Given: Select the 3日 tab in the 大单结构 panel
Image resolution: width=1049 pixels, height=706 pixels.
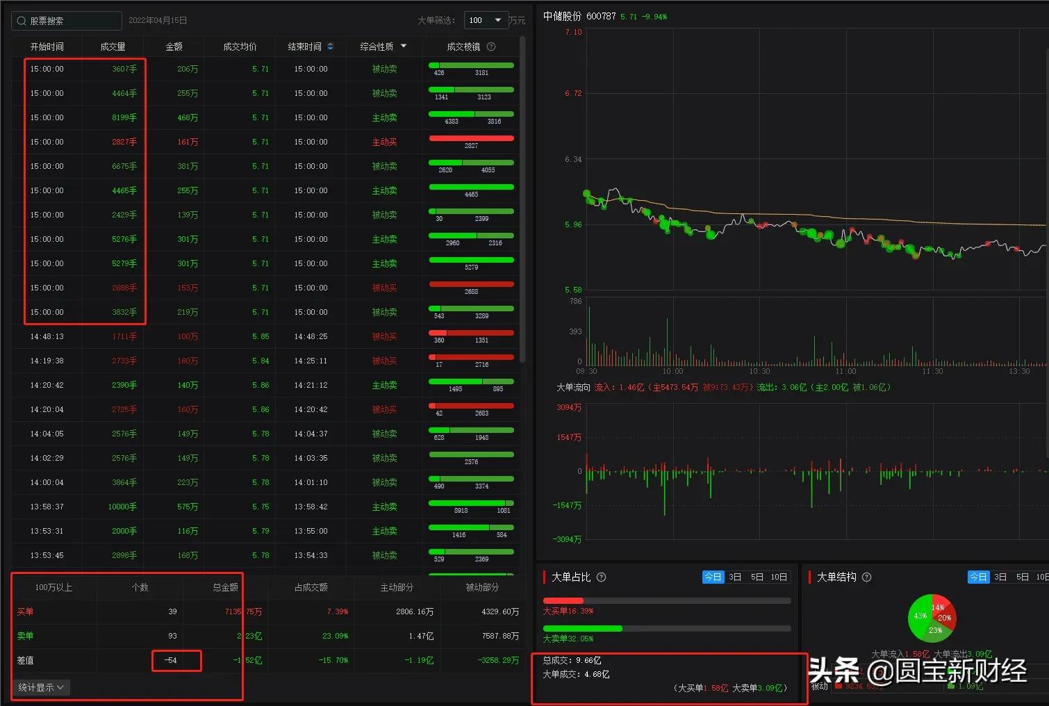Looking at the screenshot, I should point(1000,577).
